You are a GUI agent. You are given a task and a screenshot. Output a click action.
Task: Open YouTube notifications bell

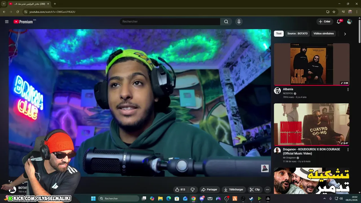pos(339,22)
